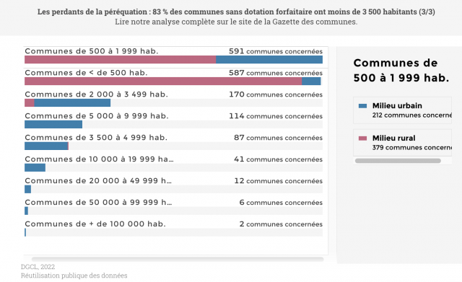Click the horizontal scrollbar under the legend panel

398,161
